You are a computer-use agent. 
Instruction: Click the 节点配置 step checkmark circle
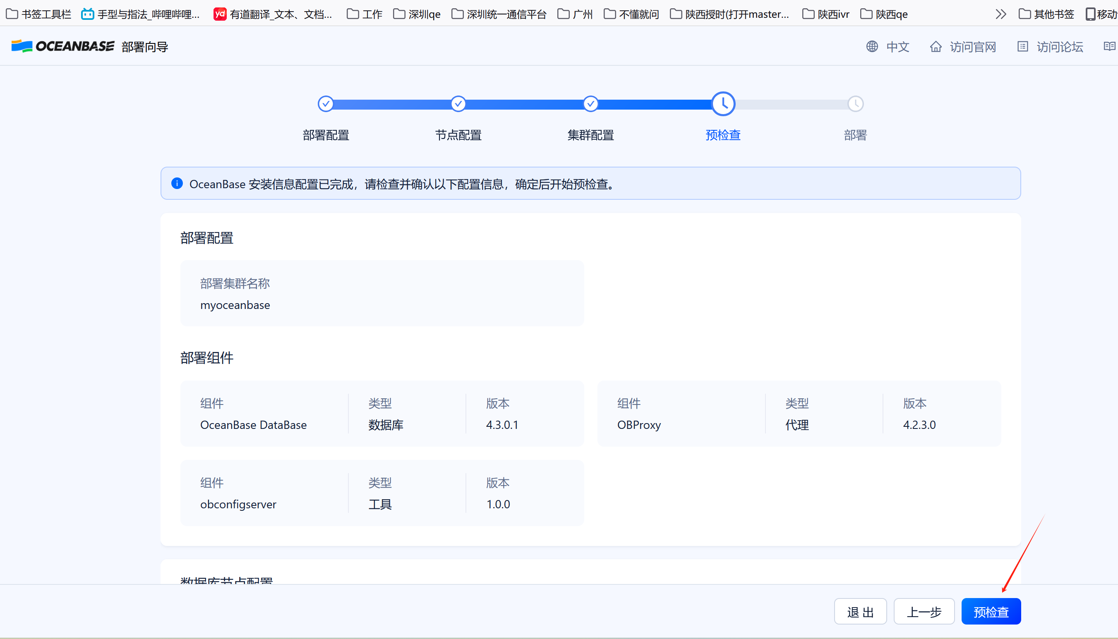pyautogui.click(x=458, y=104)
